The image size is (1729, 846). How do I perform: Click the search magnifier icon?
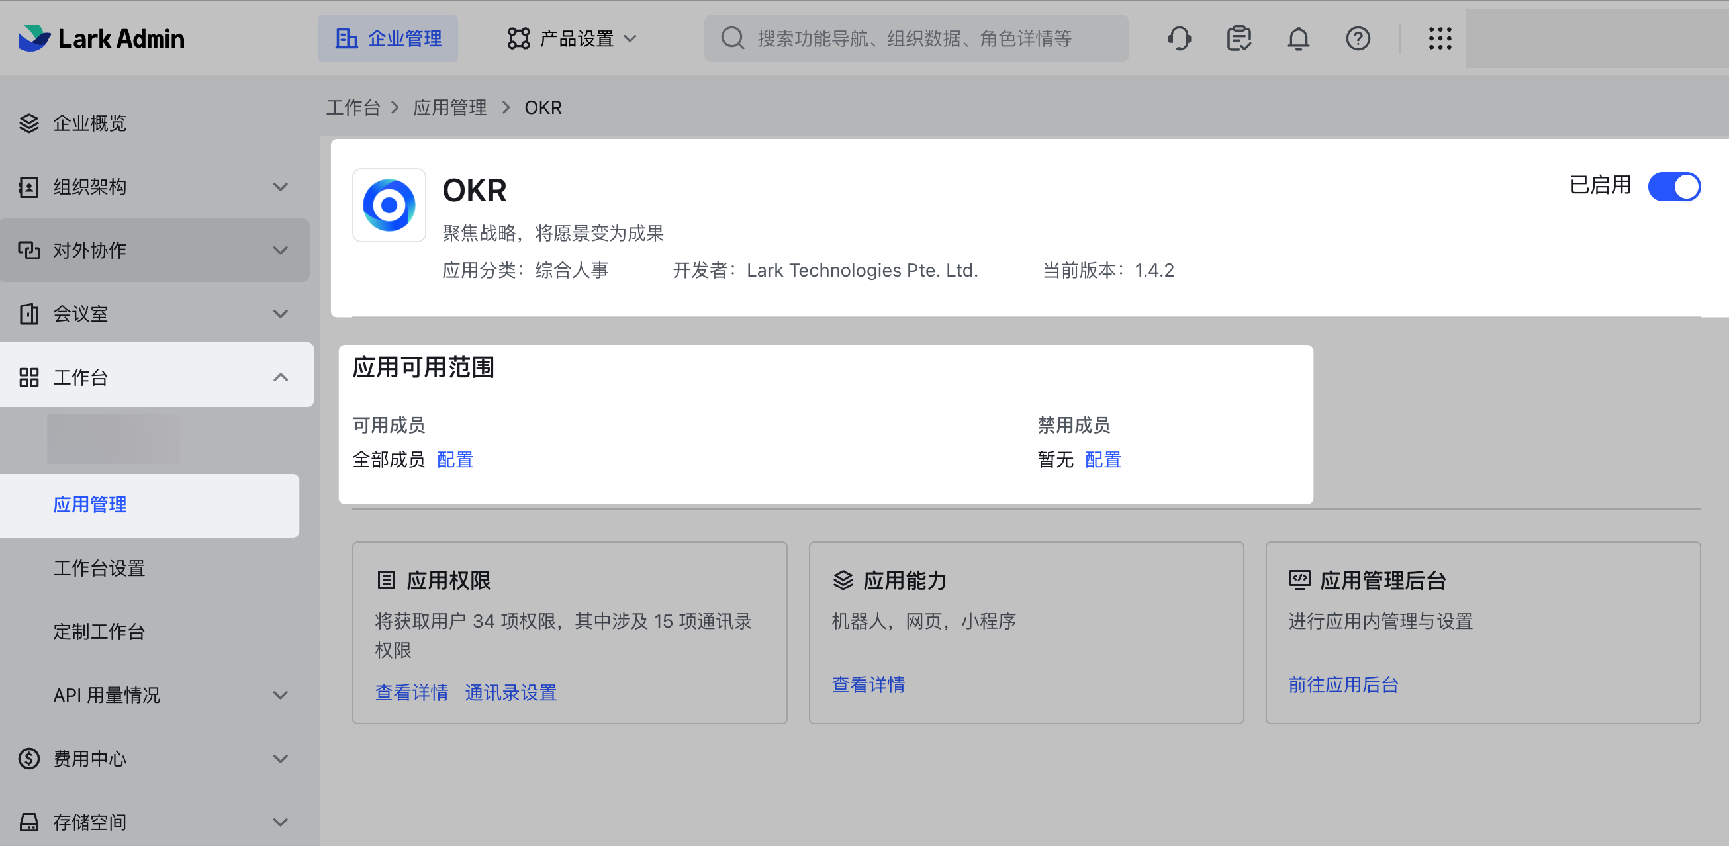point(731,38)
